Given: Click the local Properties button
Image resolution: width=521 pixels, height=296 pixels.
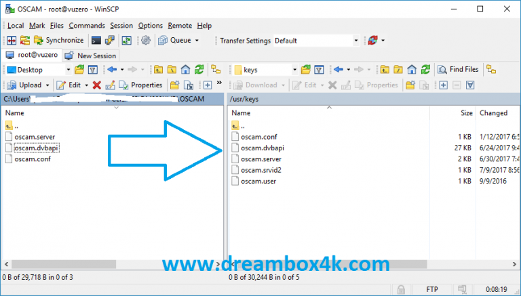Looking at the screenshot, I should [x=140, y=85].
